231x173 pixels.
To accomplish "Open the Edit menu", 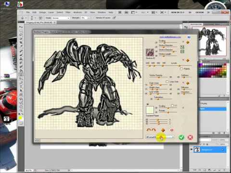I will click(35, 12).
